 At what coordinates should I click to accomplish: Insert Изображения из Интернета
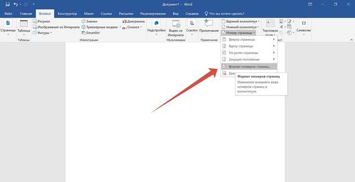coord(56,27)
